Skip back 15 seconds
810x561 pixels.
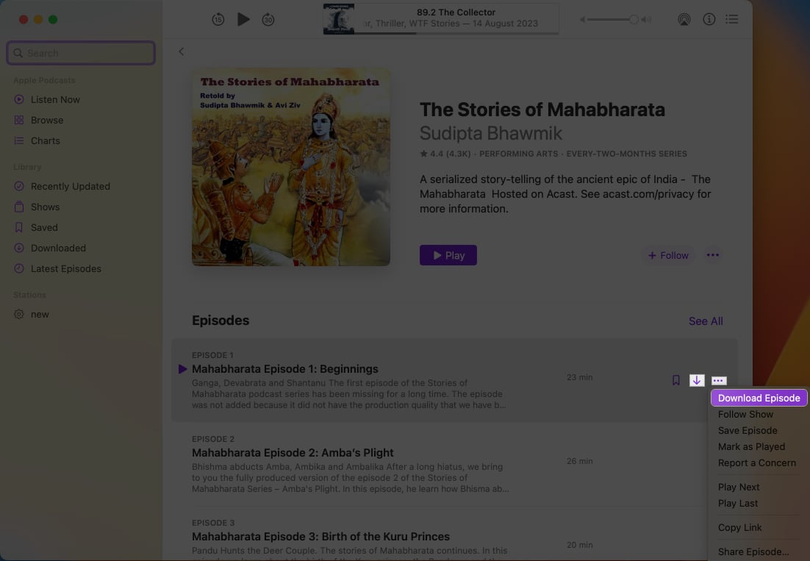pyautogui.click(x=218, y=20)
